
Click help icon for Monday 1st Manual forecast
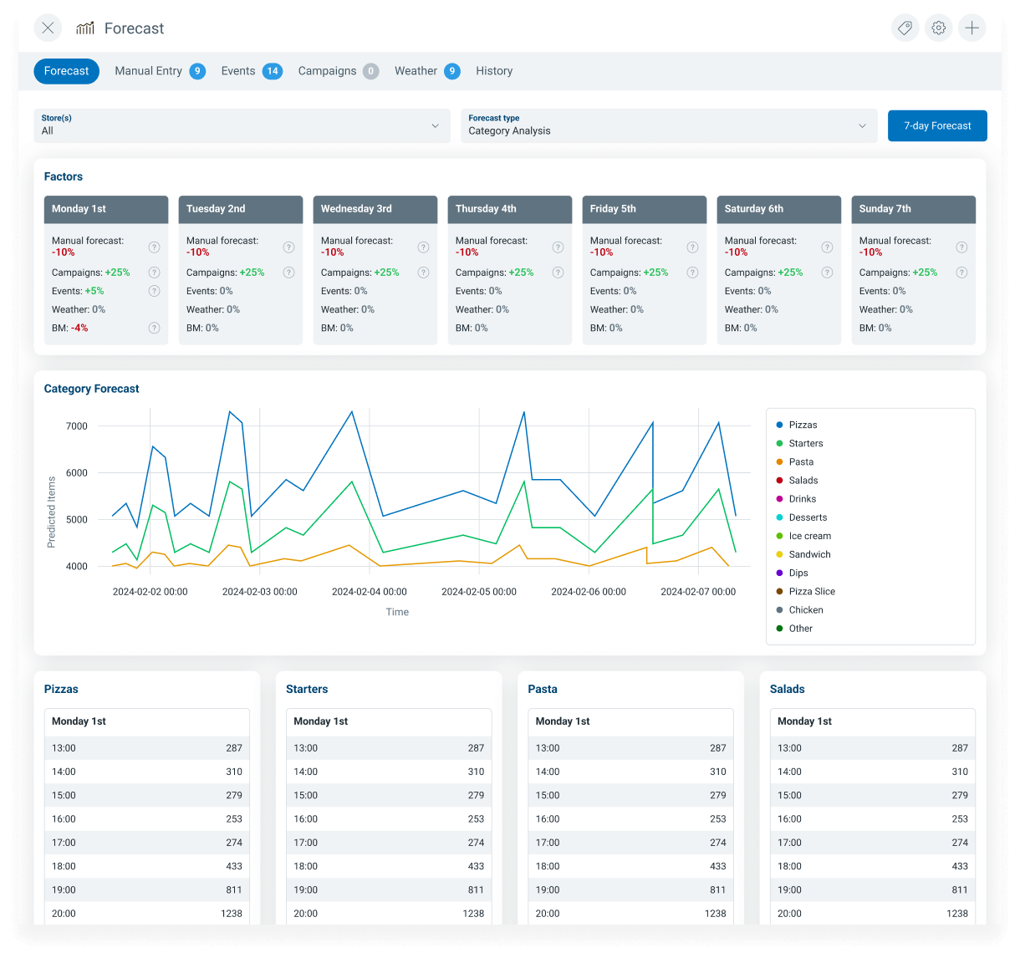(x=155, y=247)
